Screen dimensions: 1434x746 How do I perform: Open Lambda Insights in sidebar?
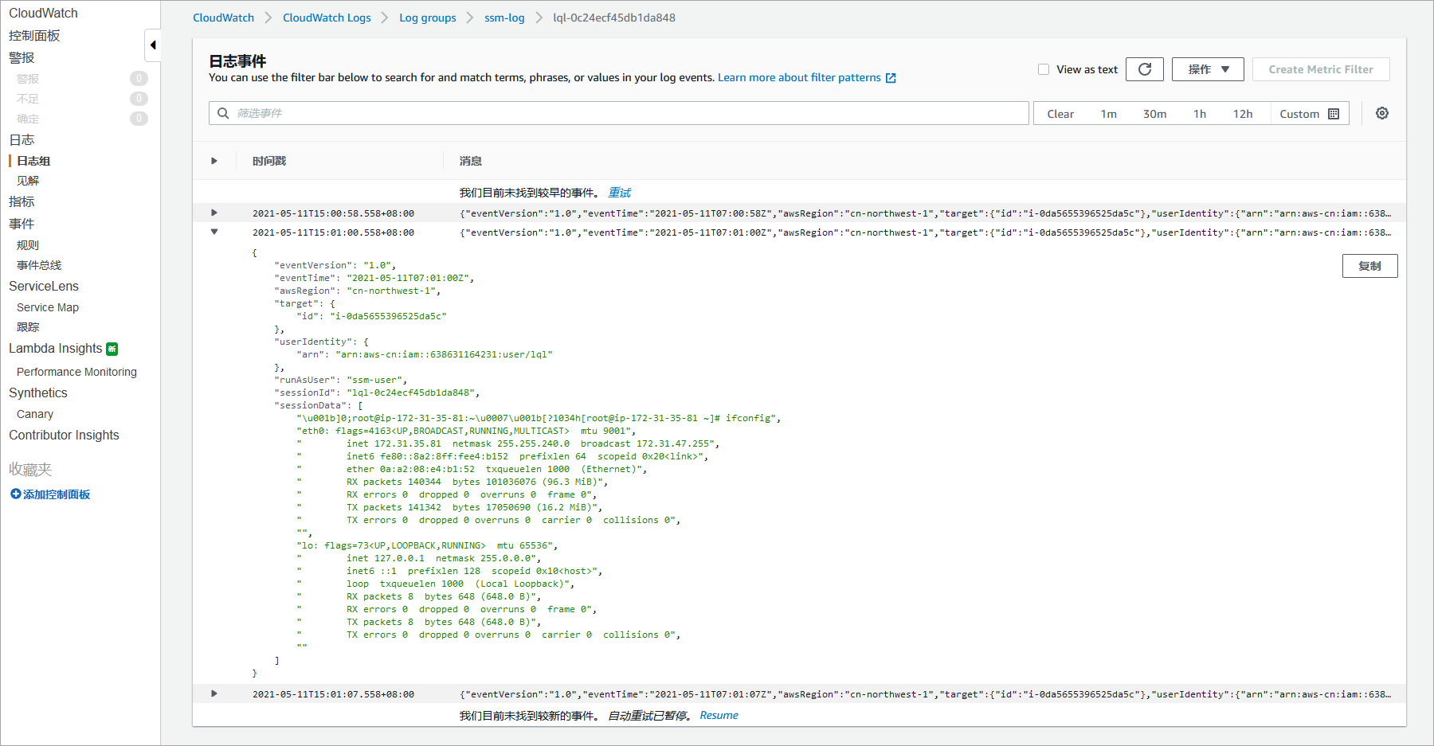coord(56,349)
